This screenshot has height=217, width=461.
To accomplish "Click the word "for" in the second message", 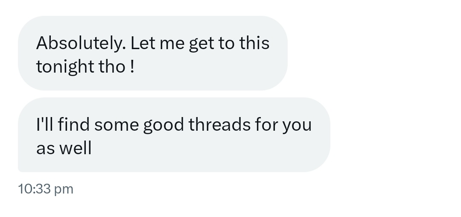I will coord(266,124).
